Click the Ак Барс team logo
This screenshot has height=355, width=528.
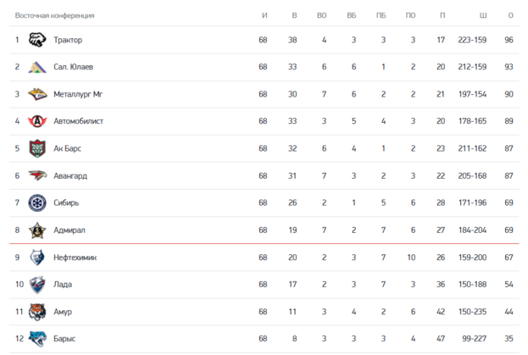37,148
